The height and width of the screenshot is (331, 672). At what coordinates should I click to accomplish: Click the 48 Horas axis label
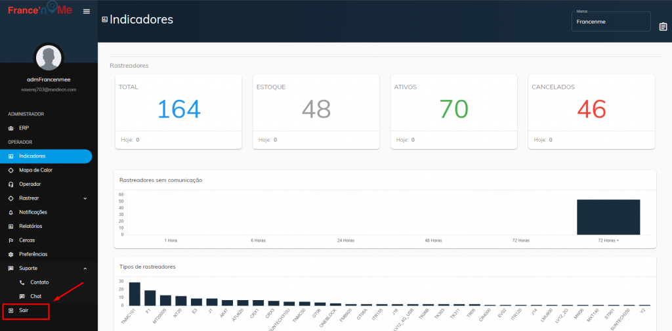tap(433, 240)
